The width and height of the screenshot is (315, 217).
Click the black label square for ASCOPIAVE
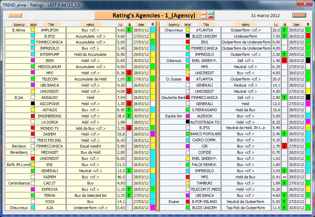(x=33, y=103)
